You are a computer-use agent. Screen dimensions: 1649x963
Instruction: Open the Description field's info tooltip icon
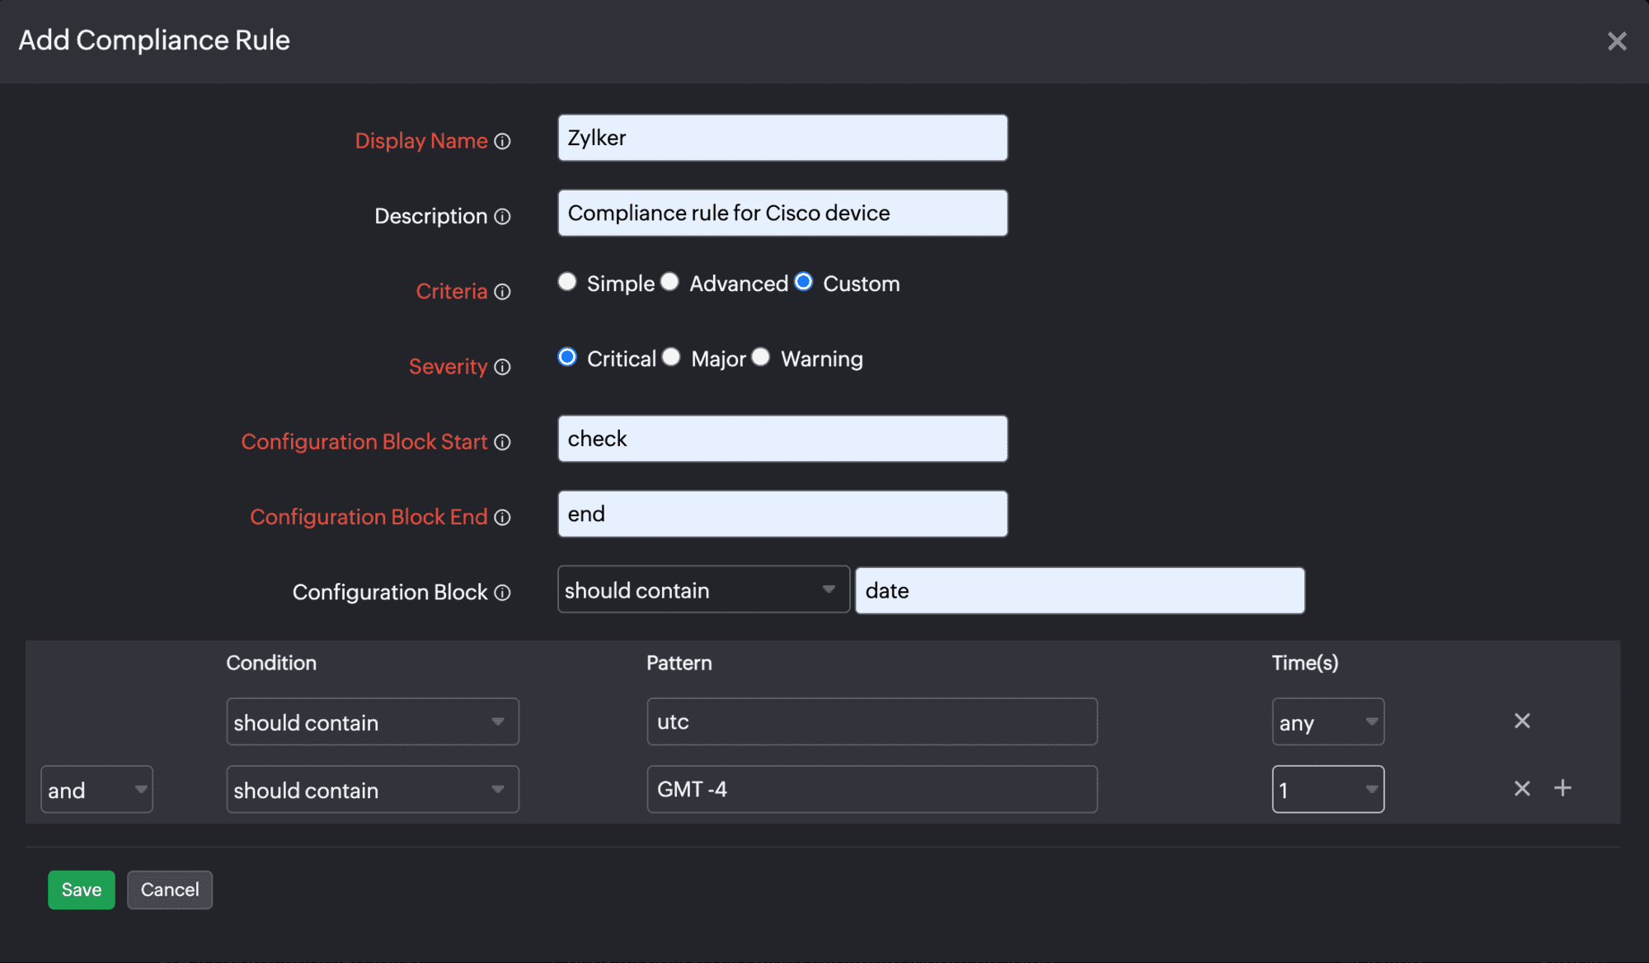503,216
